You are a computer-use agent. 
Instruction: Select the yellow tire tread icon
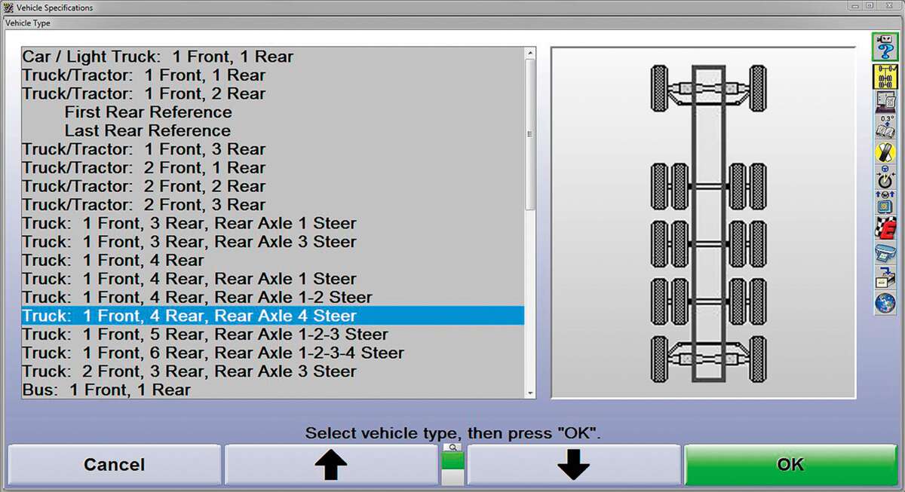point(883,153)
